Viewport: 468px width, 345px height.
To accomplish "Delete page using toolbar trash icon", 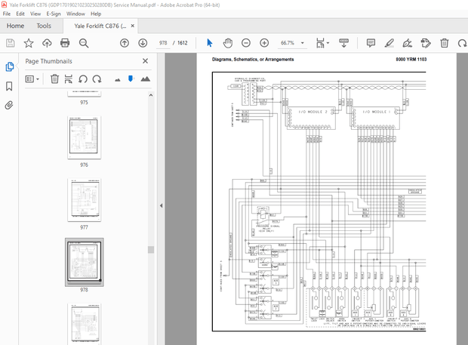I will coord(445,43).
